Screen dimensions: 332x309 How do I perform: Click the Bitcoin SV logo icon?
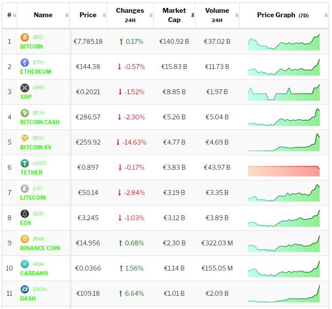tap(25, 138)
